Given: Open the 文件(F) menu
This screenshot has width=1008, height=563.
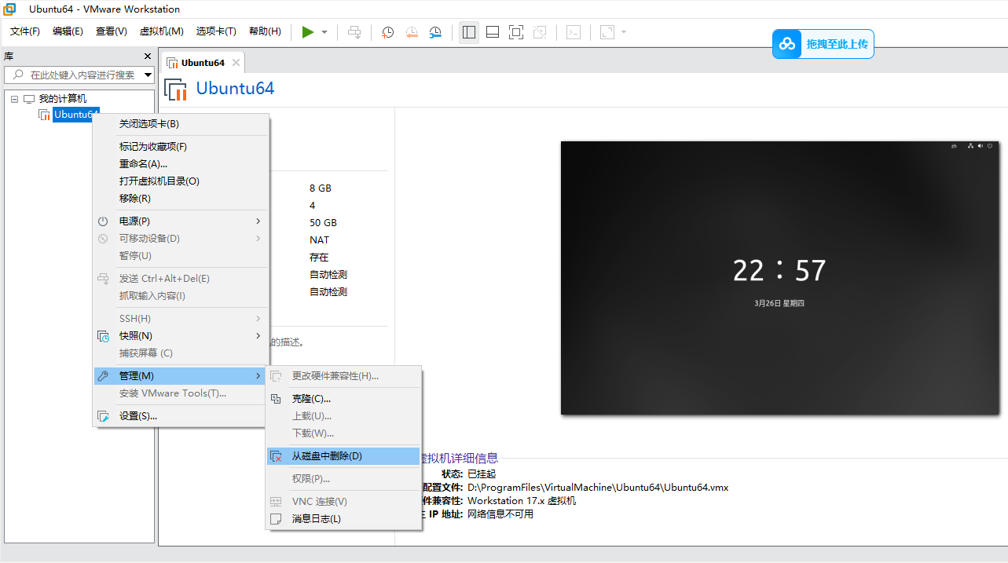Looking at the screenshot, I should coord(25,31).
